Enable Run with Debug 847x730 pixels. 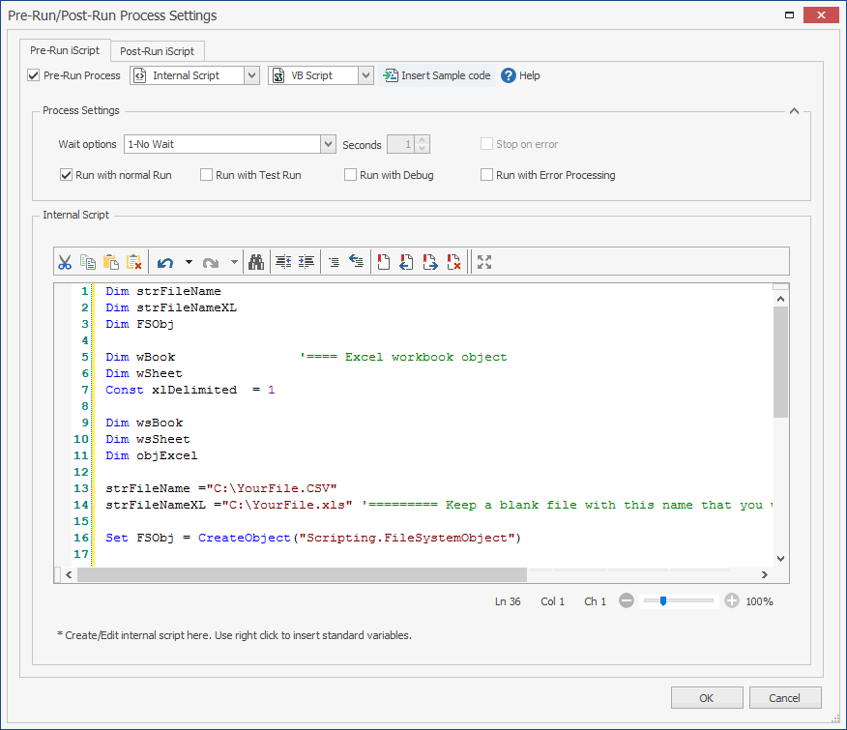tap(351, 174)
